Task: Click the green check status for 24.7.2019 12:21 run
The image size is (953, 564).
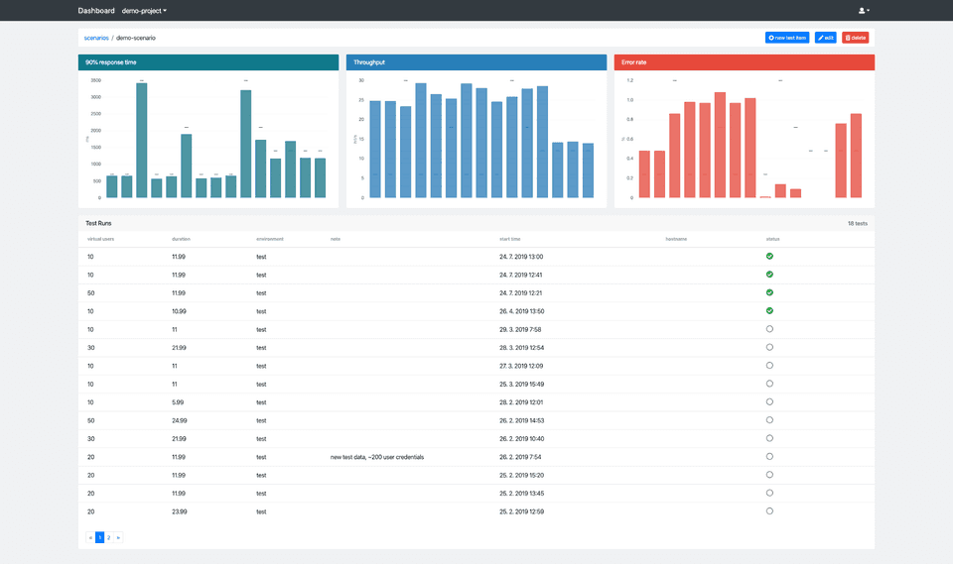Action: click(769, 292)
